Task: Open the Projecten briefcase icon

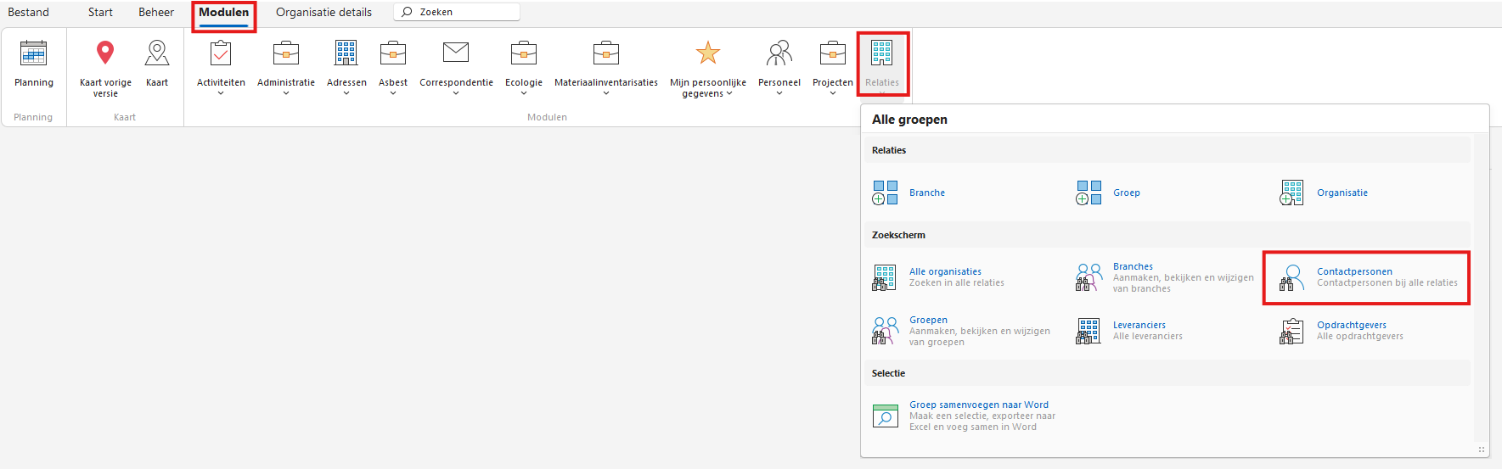Action: (x=833, y=53)
